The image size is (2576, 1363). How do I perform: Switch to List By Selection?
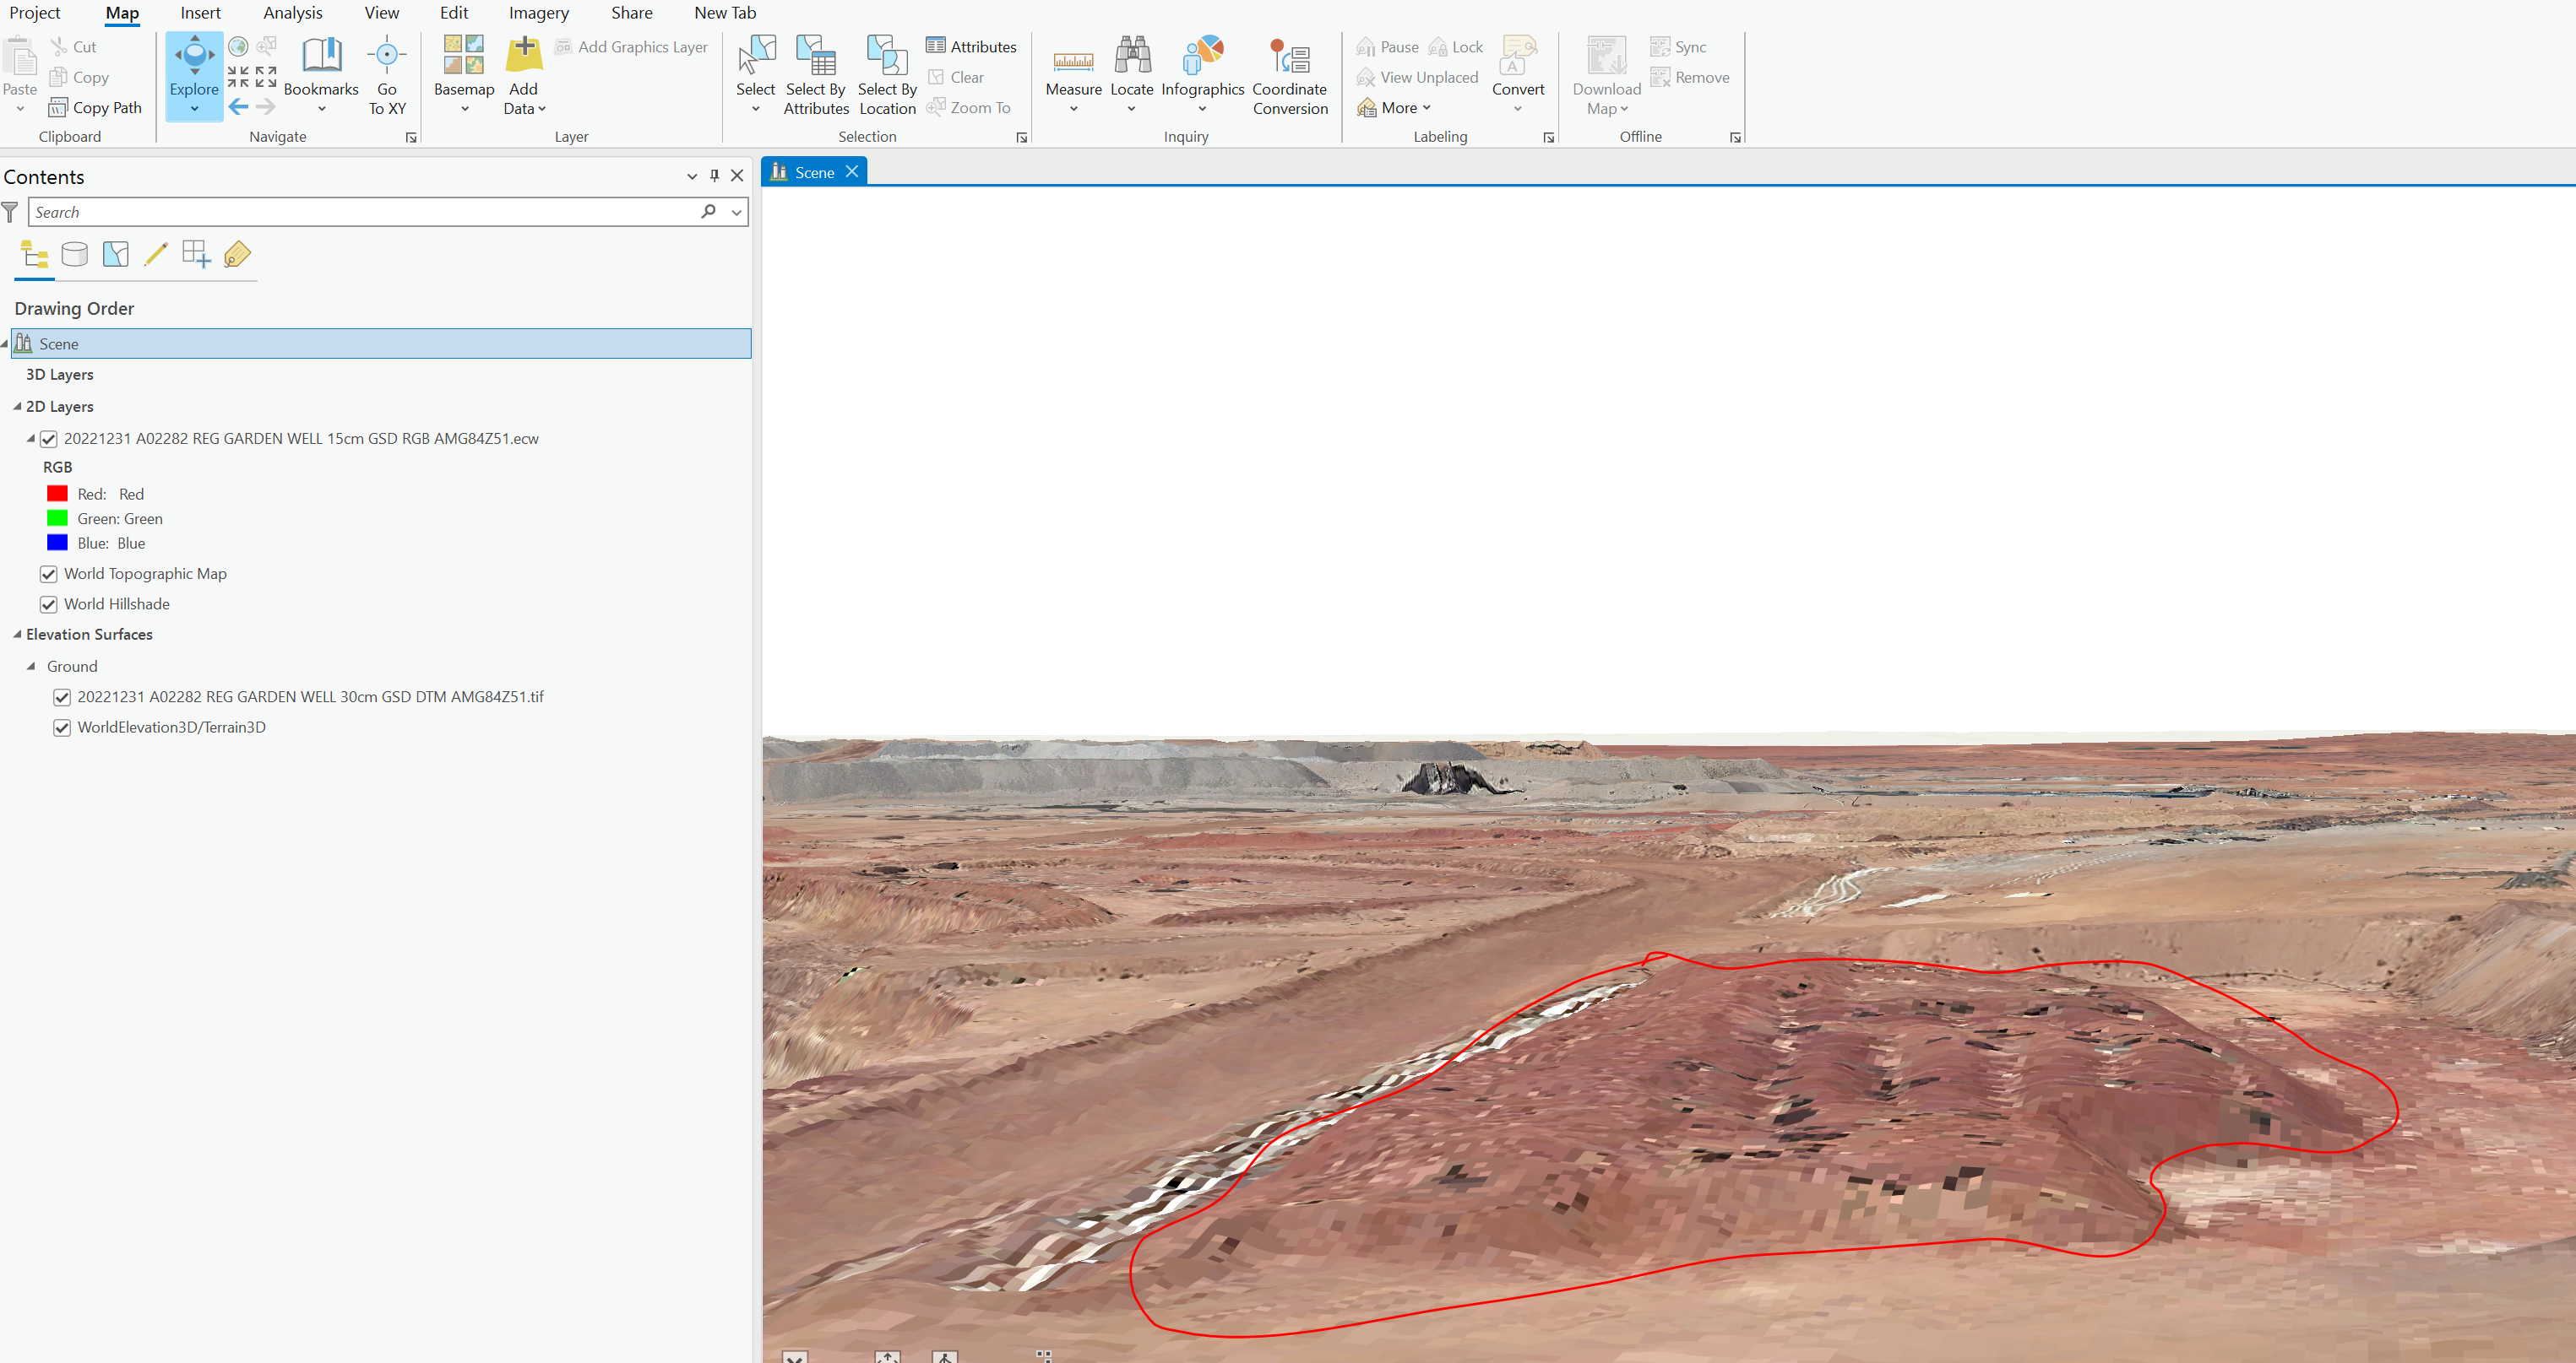coord(116,255)
